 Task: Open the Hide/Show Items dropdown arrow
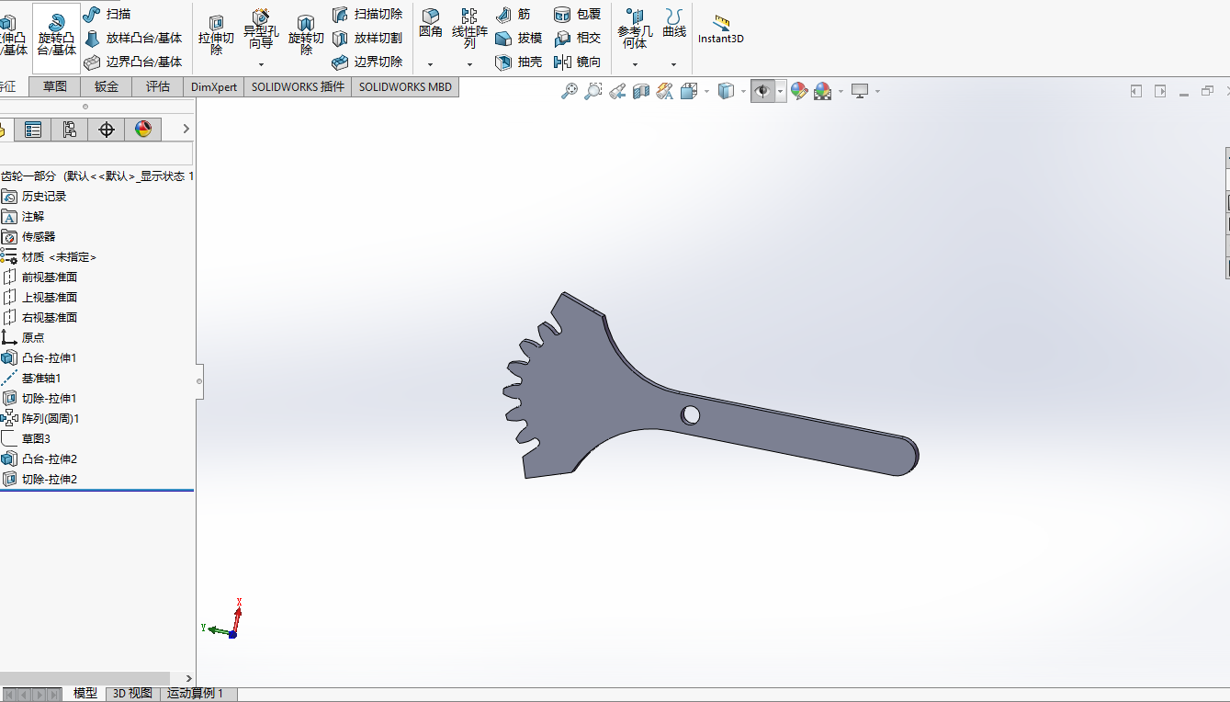[x=781, y=91]
